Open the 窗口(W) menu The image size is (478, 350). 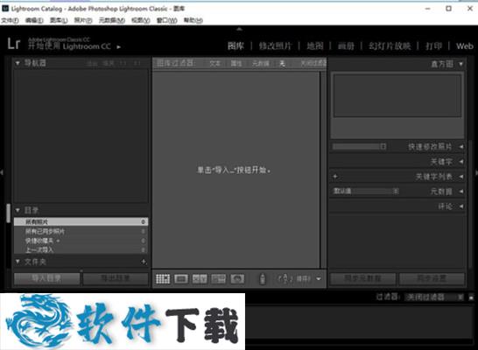click(x=166, y=20)
